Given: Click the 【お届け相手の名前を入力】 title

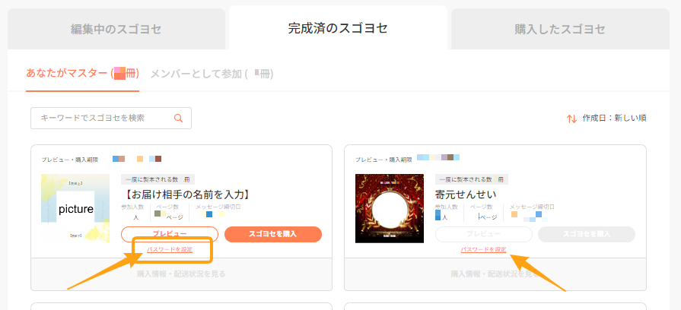Looking at the screenshot, I should [186, 195].
